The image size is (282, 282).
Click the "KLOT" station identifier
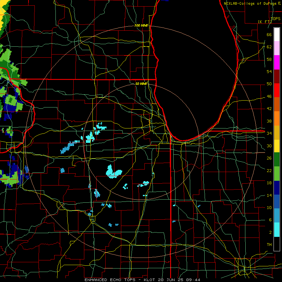(x=150, y=280)
